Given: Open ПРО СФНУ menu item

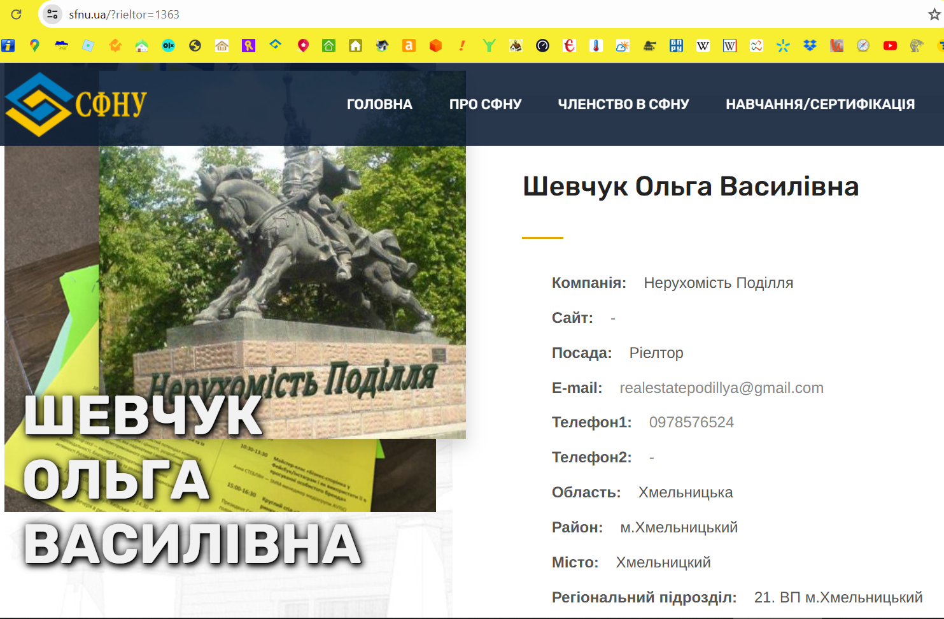Looking at the screenshot, I should pyautogui.click(x=486, y=104).
